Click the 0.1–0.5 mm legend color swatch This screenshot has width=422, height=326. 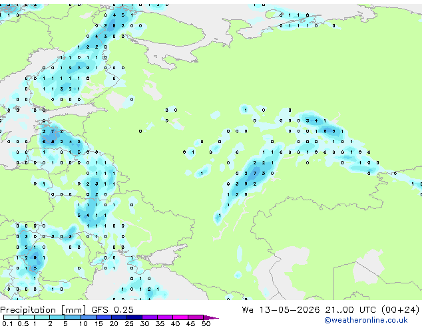click(11, 317)
